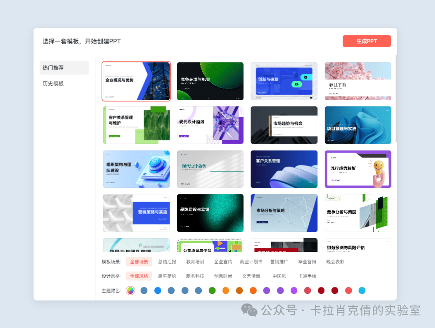Select the 客户关系管理 dark template
Screen dimensions: 435x328
pyautogui.click(x=284, y=169)
